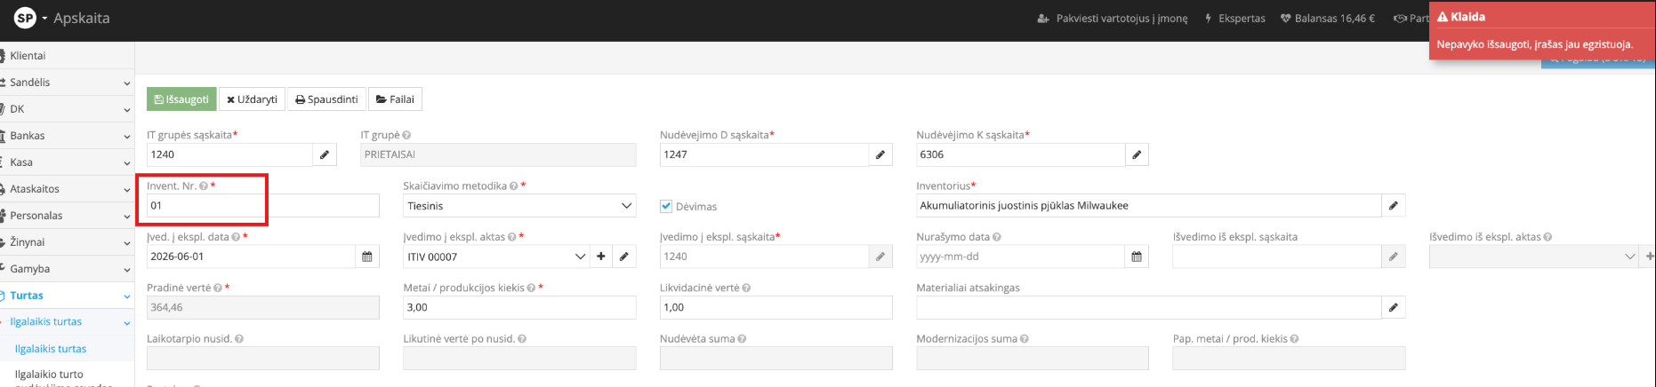Show help for Likutinė vertė po nusid.
The height and width of the screenshot is (387, 1656).
pyautogui.click(x=522, y=339)
